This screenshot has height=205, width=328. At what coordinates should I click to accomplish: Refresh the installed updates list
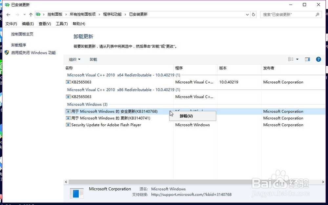[x=253, y=15]
